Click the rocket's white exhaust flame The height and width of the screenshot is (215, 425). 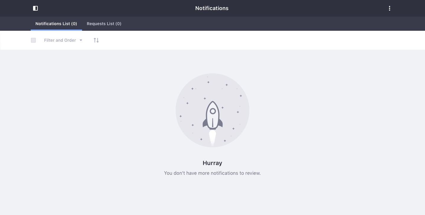tap(212, 138)
